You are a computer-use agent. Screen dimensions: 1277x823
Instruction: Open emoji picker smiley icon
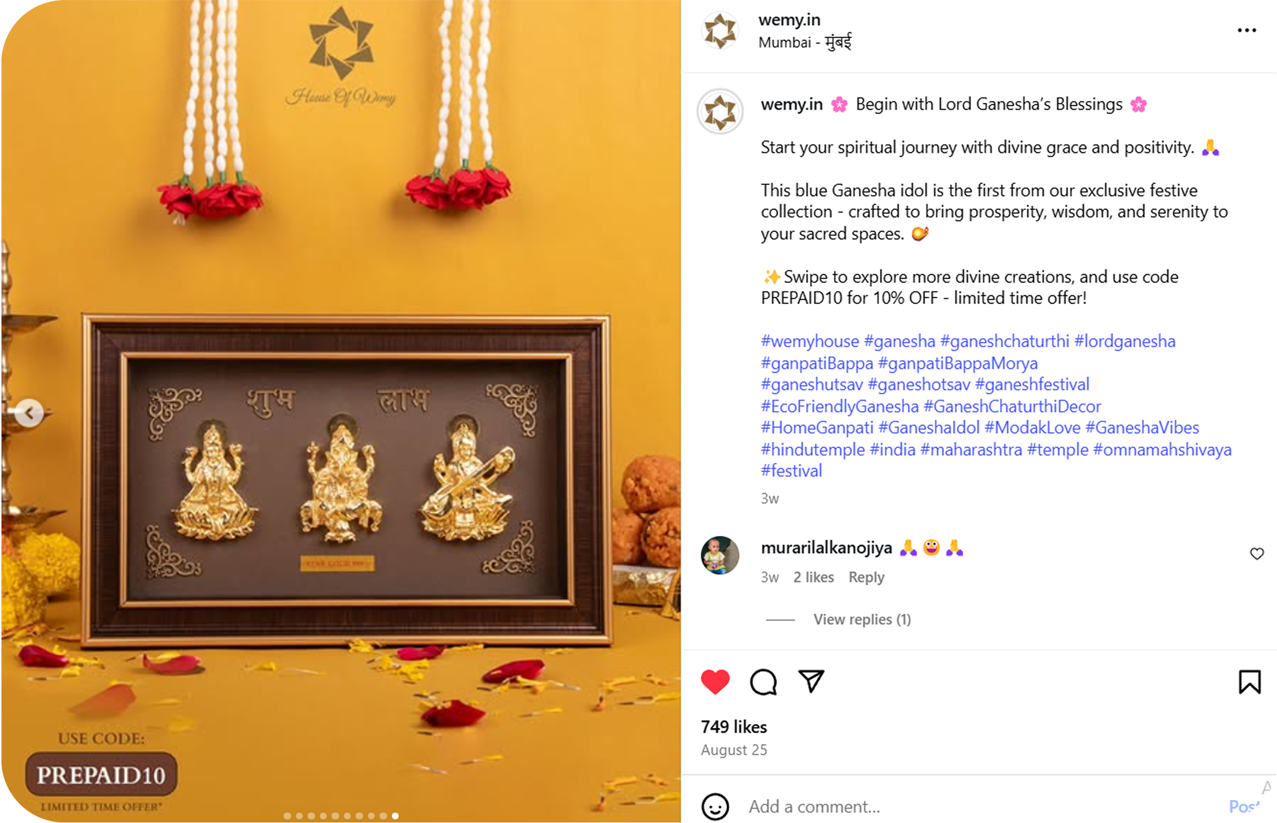tap(715, 806)
